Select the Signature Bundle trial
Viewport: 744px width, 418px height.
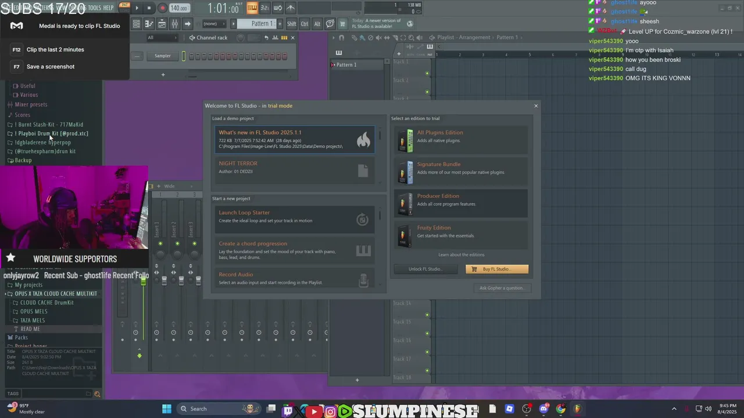tap(461, 172)
